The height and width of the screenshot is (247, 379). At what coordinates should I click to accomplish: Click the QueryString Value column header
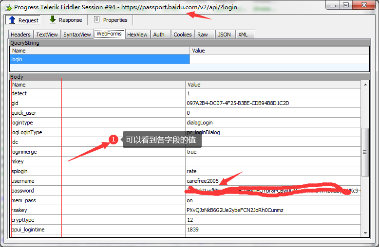tap(280, 51)
